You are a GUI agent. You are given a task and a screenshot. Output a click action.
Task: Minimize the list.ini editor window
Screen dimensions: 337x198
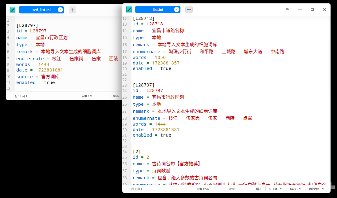300,9
